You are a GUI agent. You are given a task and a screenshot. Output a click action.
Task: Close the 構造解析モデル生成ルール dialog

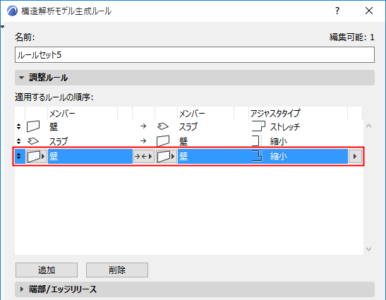pos(369,11)
